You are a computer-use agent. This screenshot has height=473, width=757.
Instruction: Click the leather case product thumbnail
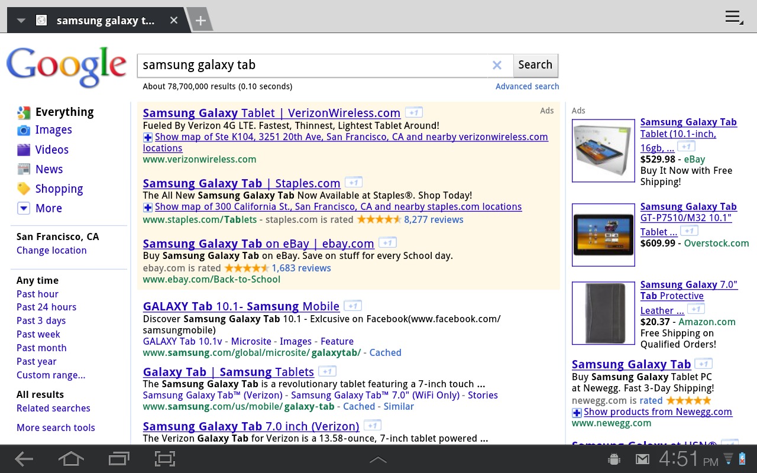click(x=603, y=313)
